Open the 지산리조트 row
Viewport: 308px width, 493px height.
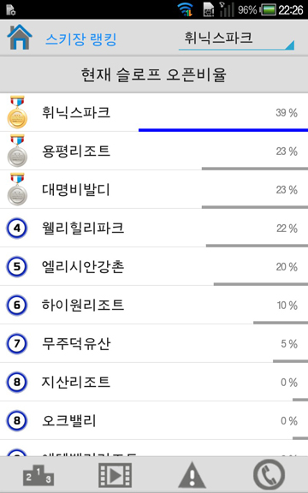point(154,382)
